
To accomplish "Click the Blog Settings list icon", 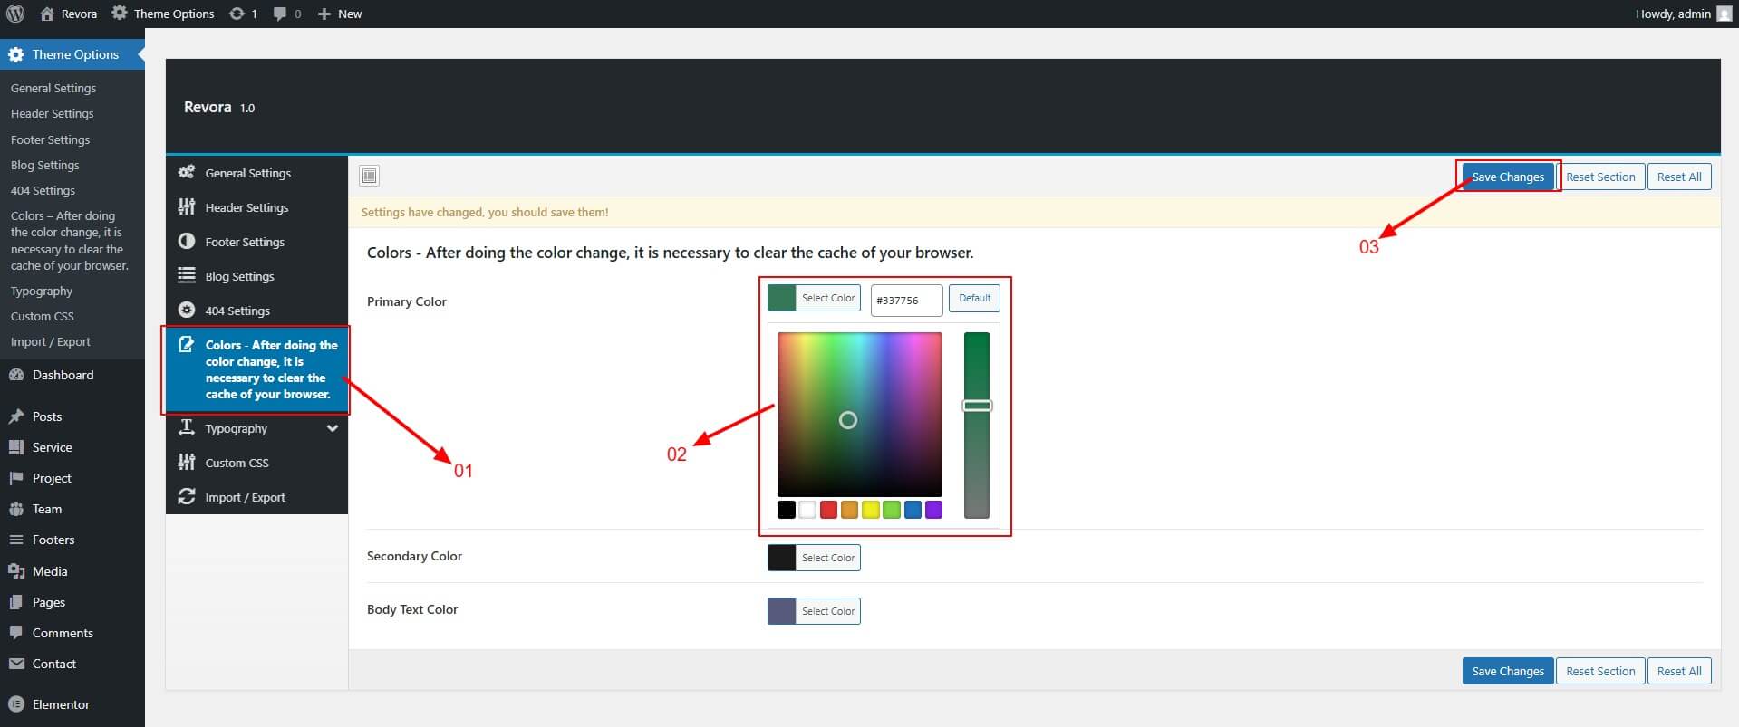I will [x=187, y=275].
